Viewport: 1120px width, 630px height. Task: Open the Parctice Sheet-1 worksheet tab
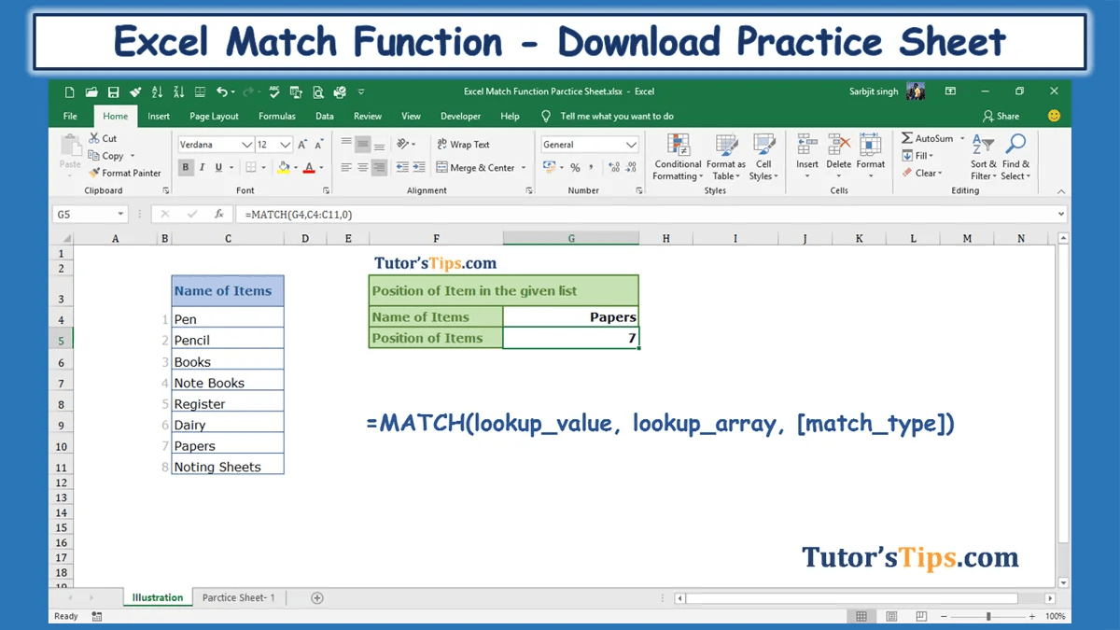tap(237, 597)
